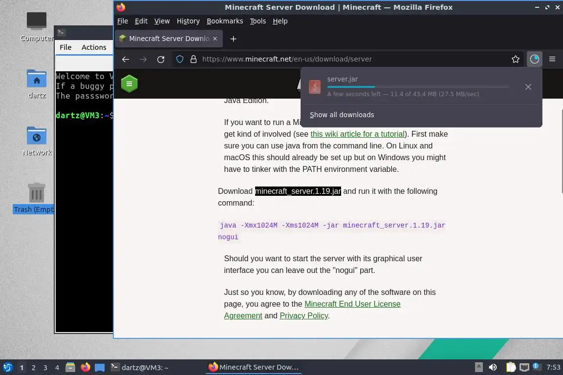Open the network monitor tray icon
Screen dimensions: 563x375
524,367
